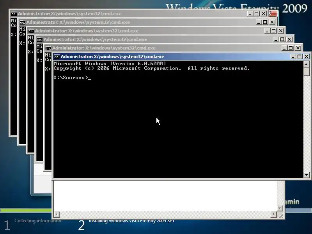Screen dimensions: 312x234
Task: Maximize the fourth-from-back cmd window
Action: (282, 39)
